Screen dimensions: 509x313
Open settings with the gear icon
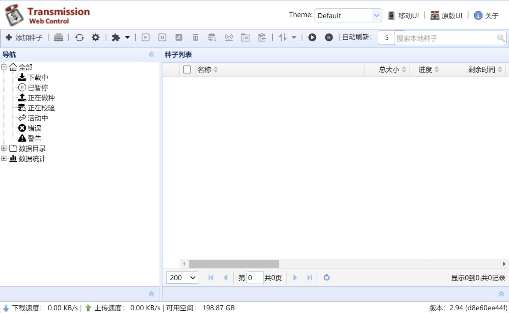95,37
